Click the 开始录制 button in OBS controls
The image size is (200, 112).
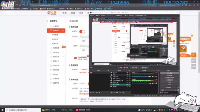coord(169,75)
